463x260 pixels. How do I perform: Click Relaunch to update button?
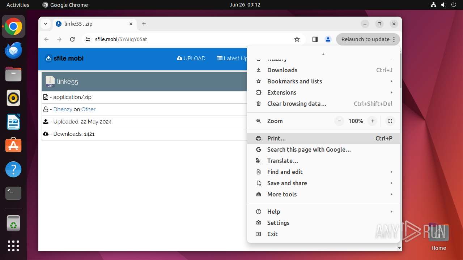coord(368,39)
